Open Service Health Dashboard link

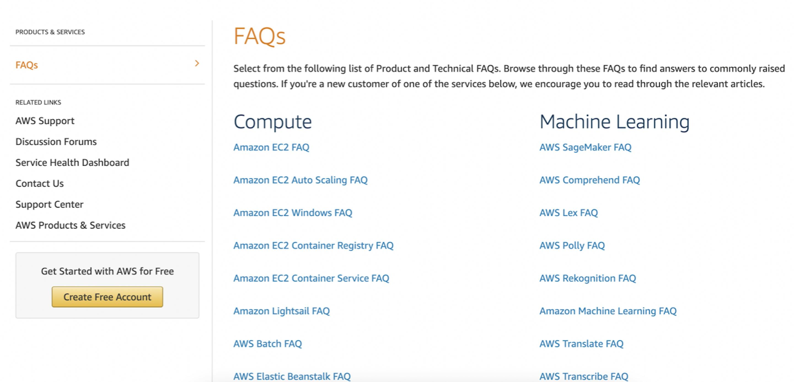[x=73, y=162]
